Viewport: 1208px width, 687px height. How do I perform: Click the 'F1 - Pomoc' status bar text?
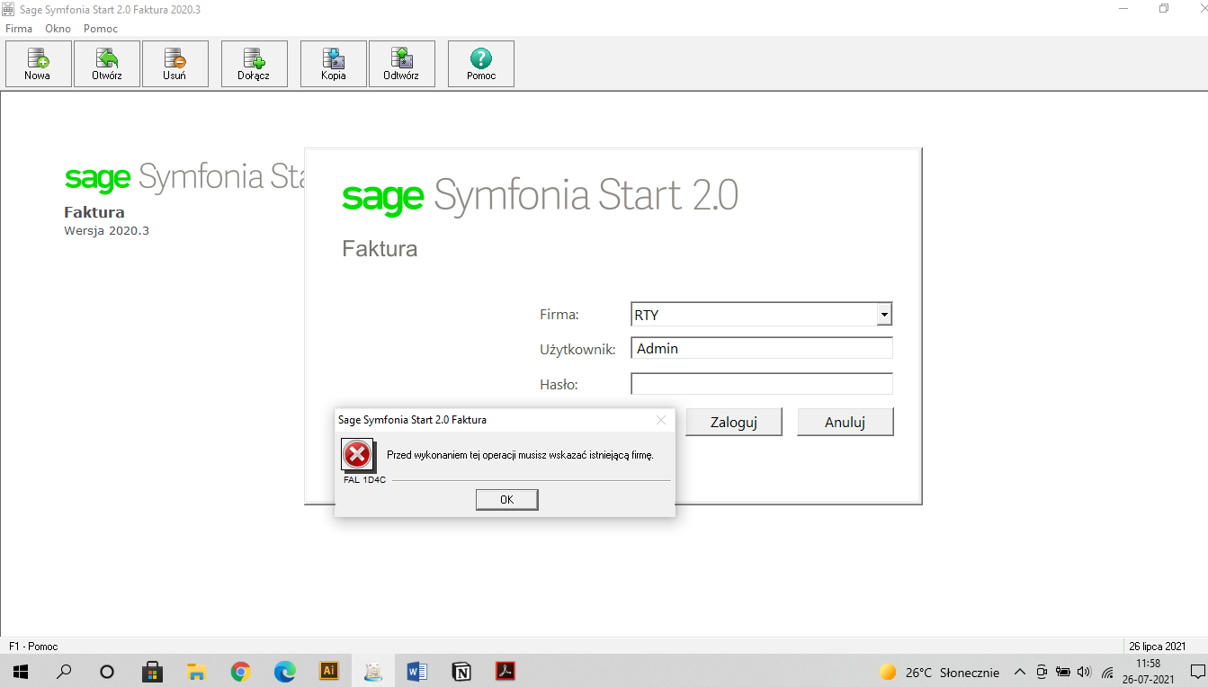[33, 647]
